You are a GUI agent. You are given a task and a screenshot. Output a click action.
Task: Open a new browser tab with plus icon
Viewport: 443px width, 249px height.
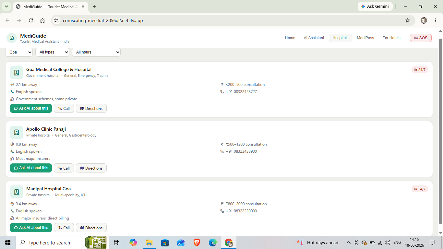click(95, 6)
